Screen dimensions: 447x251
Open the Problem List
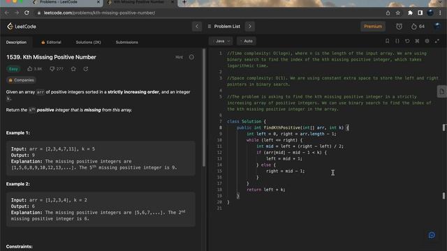pyautogui.click(x=223, y=26)
